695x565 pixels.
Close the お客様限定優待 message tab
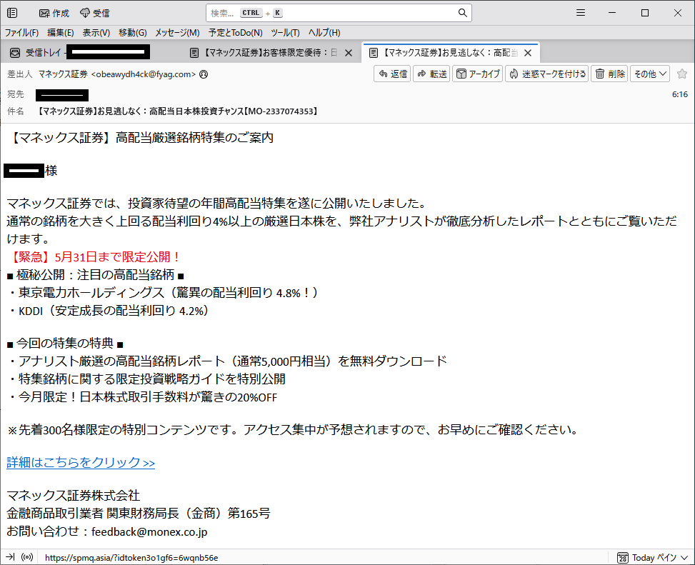tap(349, 53)
